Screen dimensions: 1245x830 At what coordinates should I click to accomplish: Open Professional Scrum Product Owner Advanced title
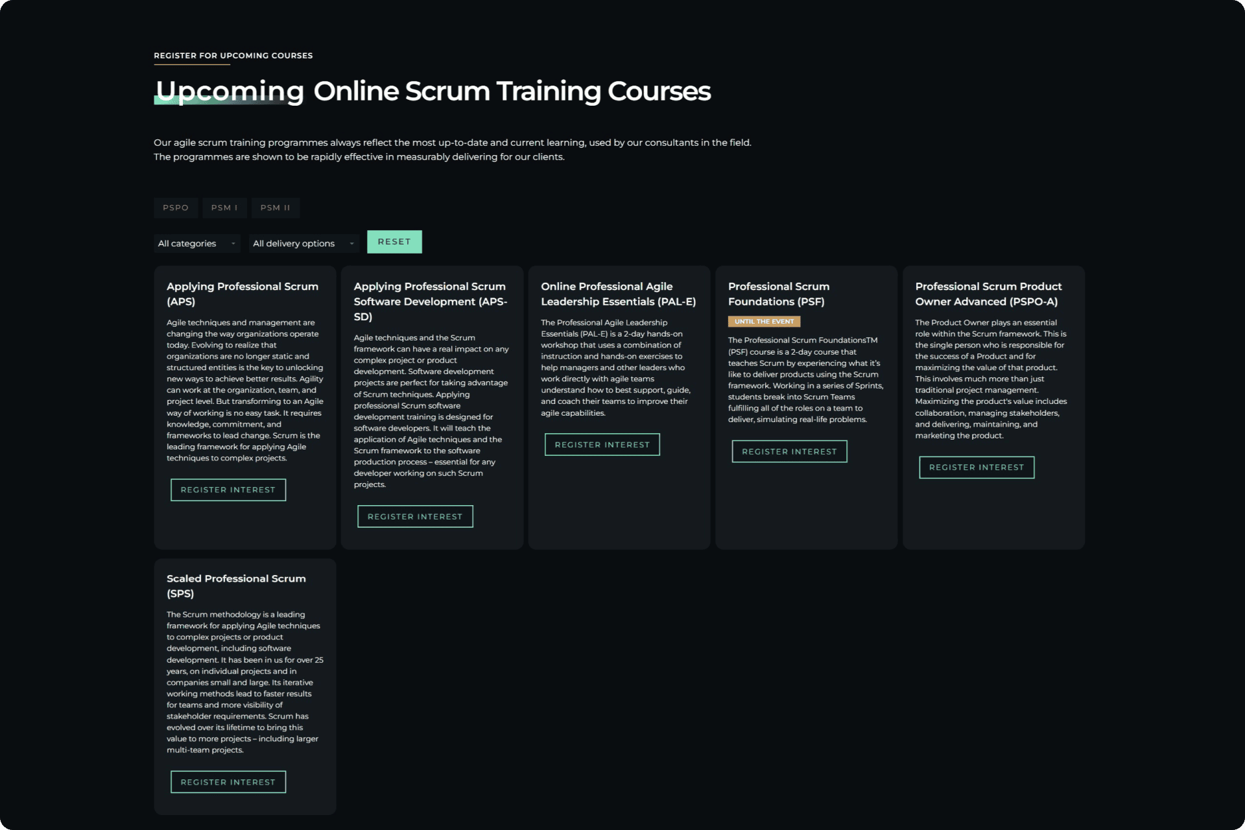(x=988, y=294)
